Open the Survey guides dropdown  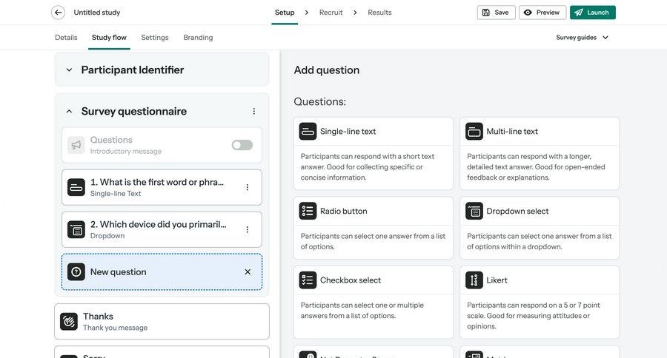(583, 38)
